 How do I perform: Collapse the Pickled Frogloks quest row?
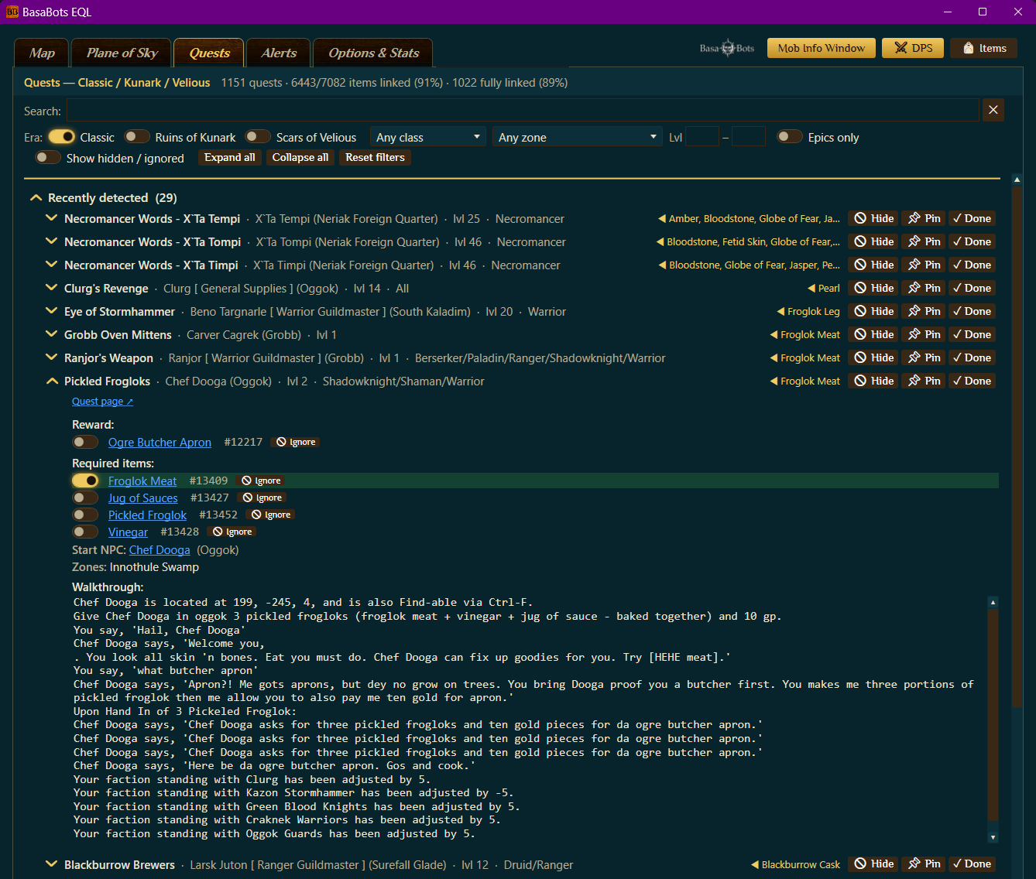pos(51,381)
